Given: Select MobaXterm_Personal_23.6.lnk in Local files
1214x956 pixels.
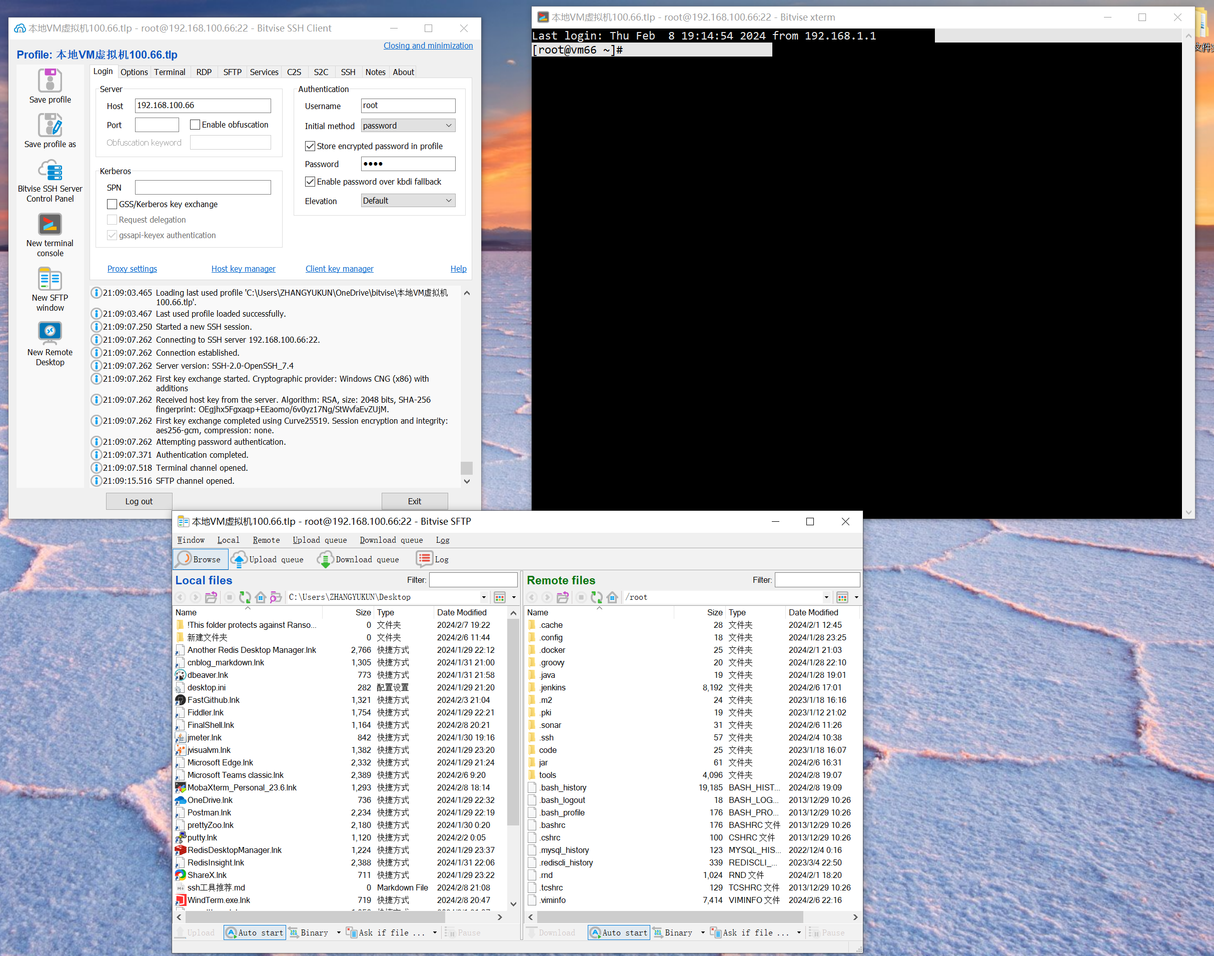Looking at the screenshot, I should 242,787.
